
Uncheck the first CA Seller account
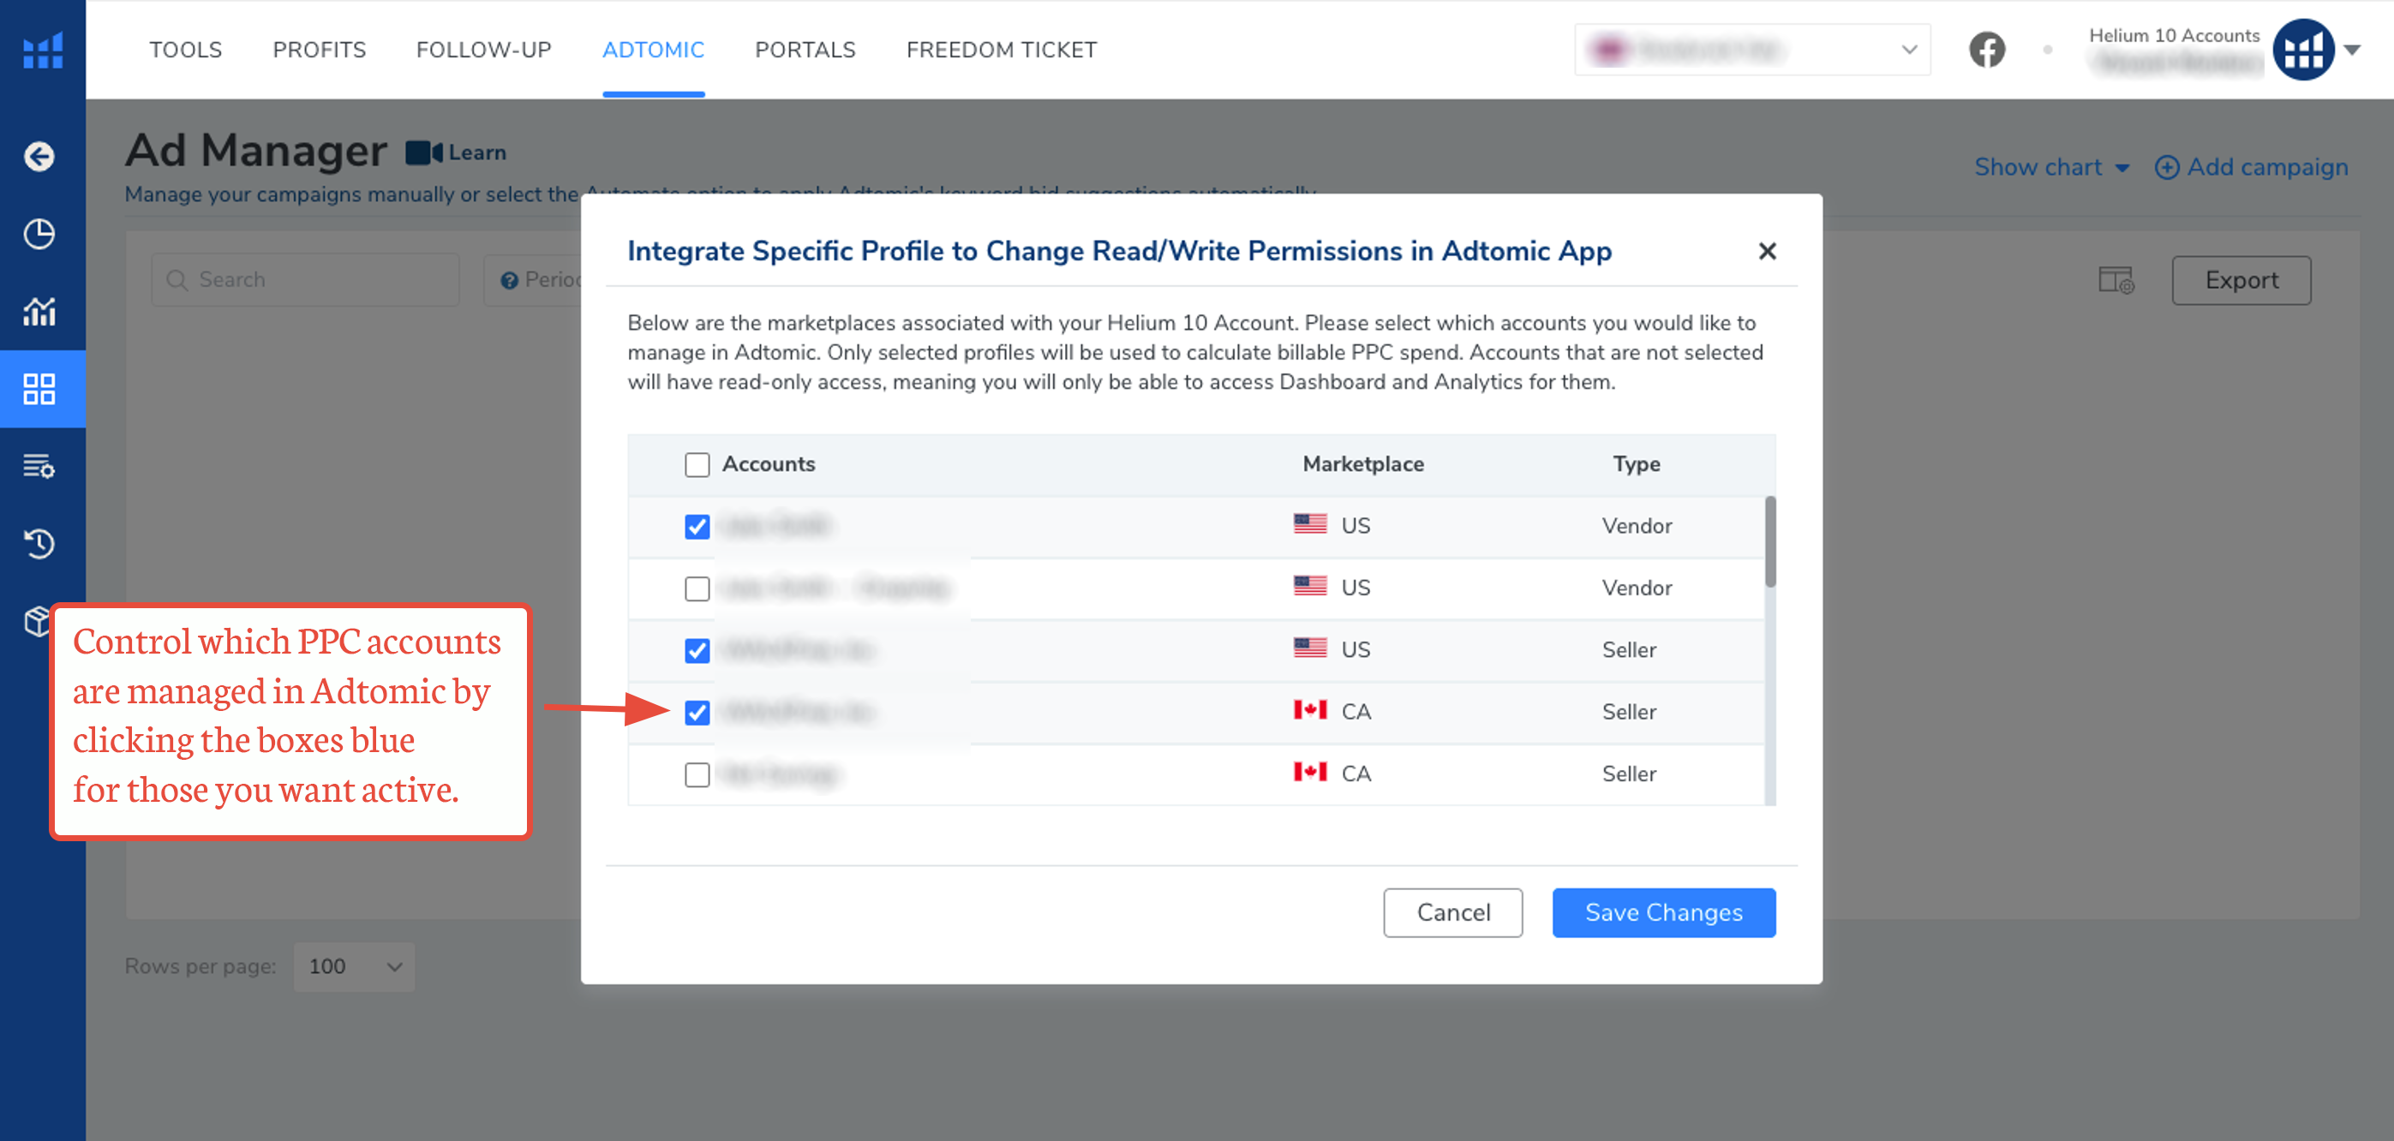coord(697,713)
